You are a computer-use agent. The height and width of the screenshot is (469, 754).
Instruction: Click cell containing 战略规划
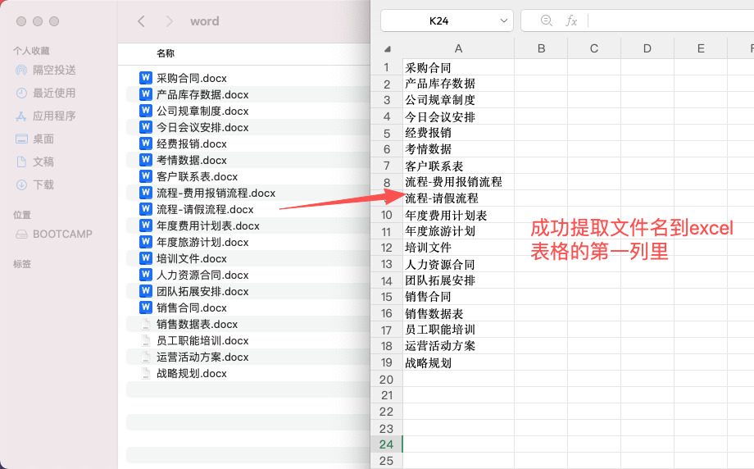coord(458,362)
